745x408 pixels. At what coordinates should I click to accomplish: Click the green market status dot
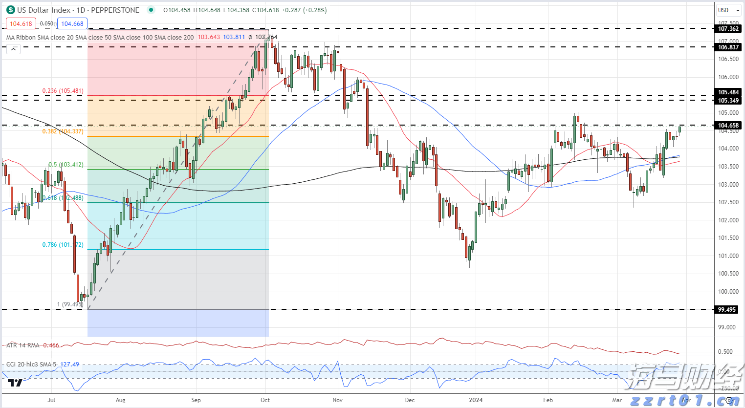[x=151, y=10]
